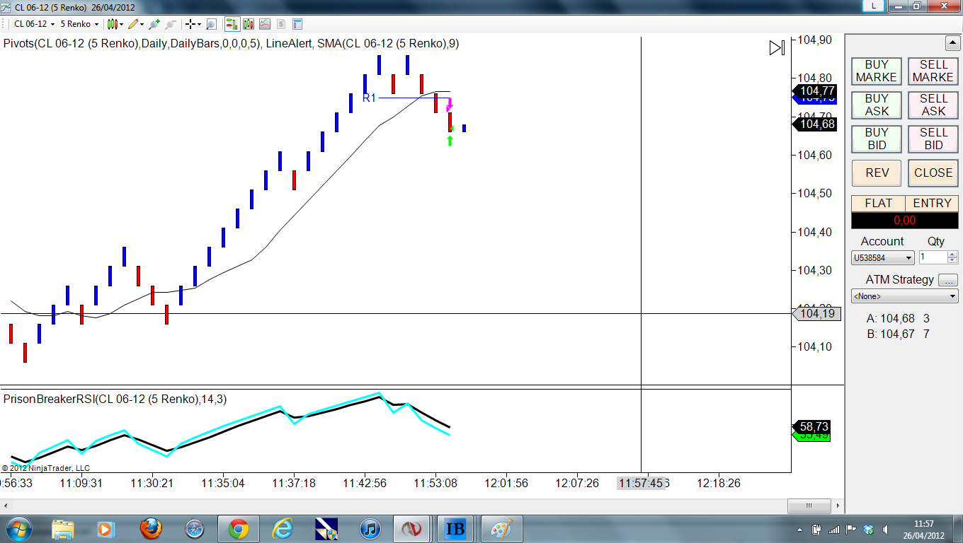This screenshot has width=963, height=543.
Task: Click the 104,19 crosshair price marker
Action: click(816, 313)
